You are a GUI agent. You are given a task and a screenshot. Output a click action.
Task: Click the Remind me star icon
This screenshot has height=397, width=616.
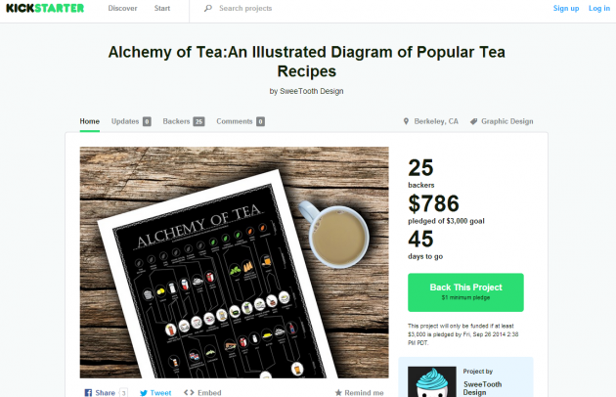tap(338, 392)
